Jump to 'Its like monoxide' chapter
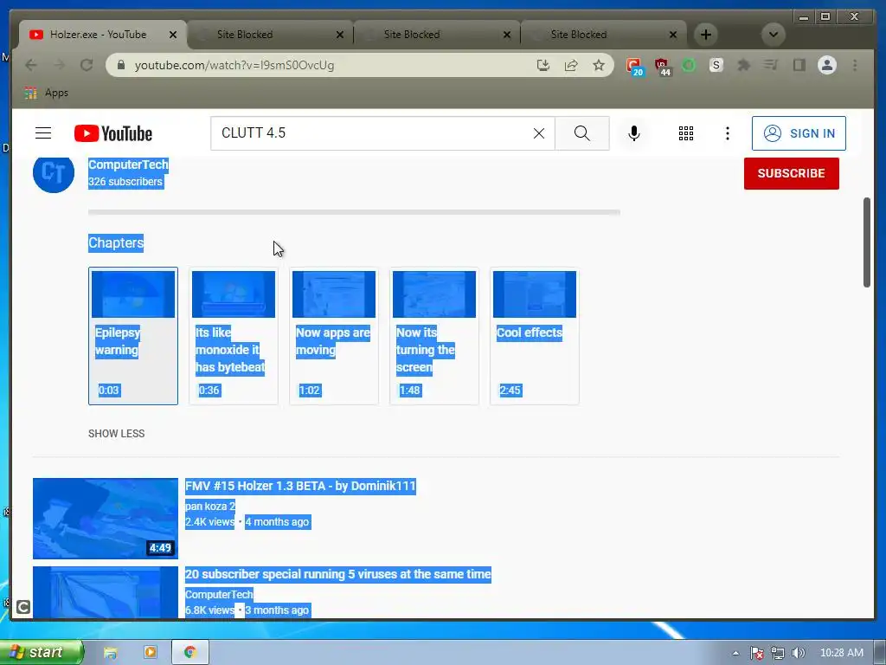 (x=234, y=336)
